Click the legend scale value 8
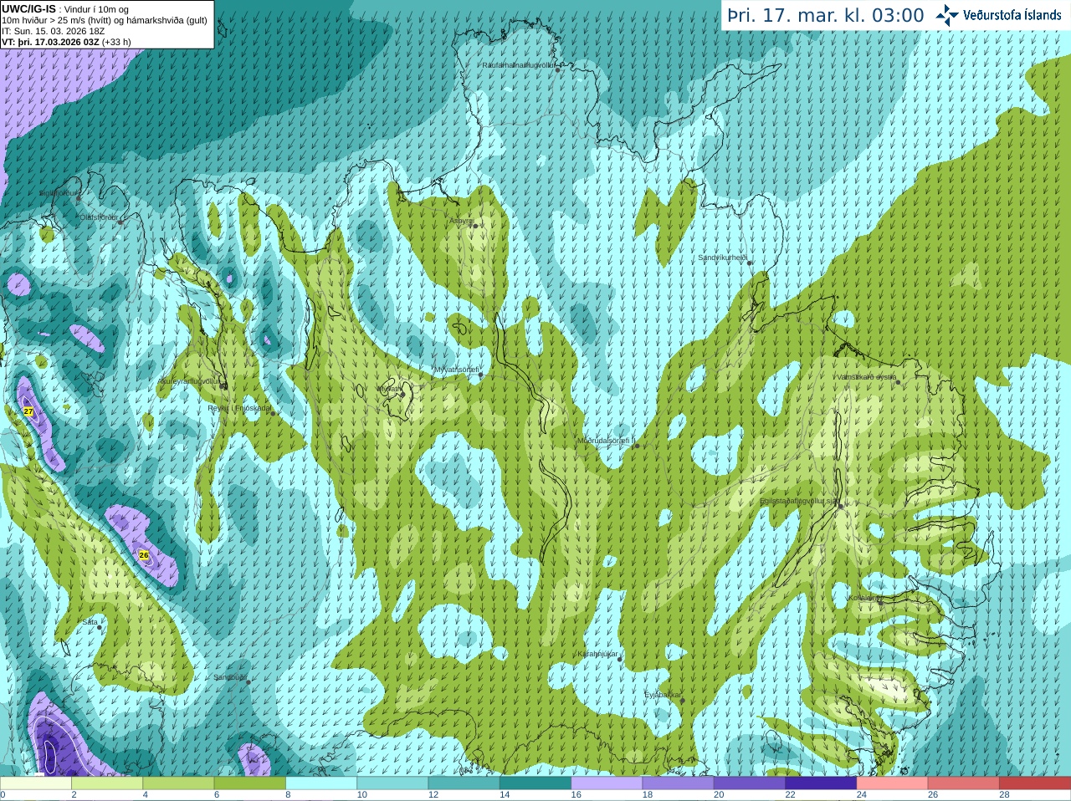The width and height of the screenshot is (1071, 801). coord(289,795)
